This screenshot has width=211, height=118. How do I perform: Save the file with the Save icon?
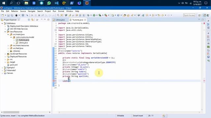click(x=8, y=15)
